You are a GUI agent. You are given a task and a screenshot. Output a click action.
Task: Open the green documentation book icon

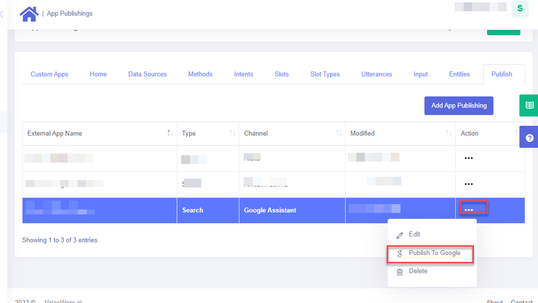pyautogui.click(x=529, y=105)
